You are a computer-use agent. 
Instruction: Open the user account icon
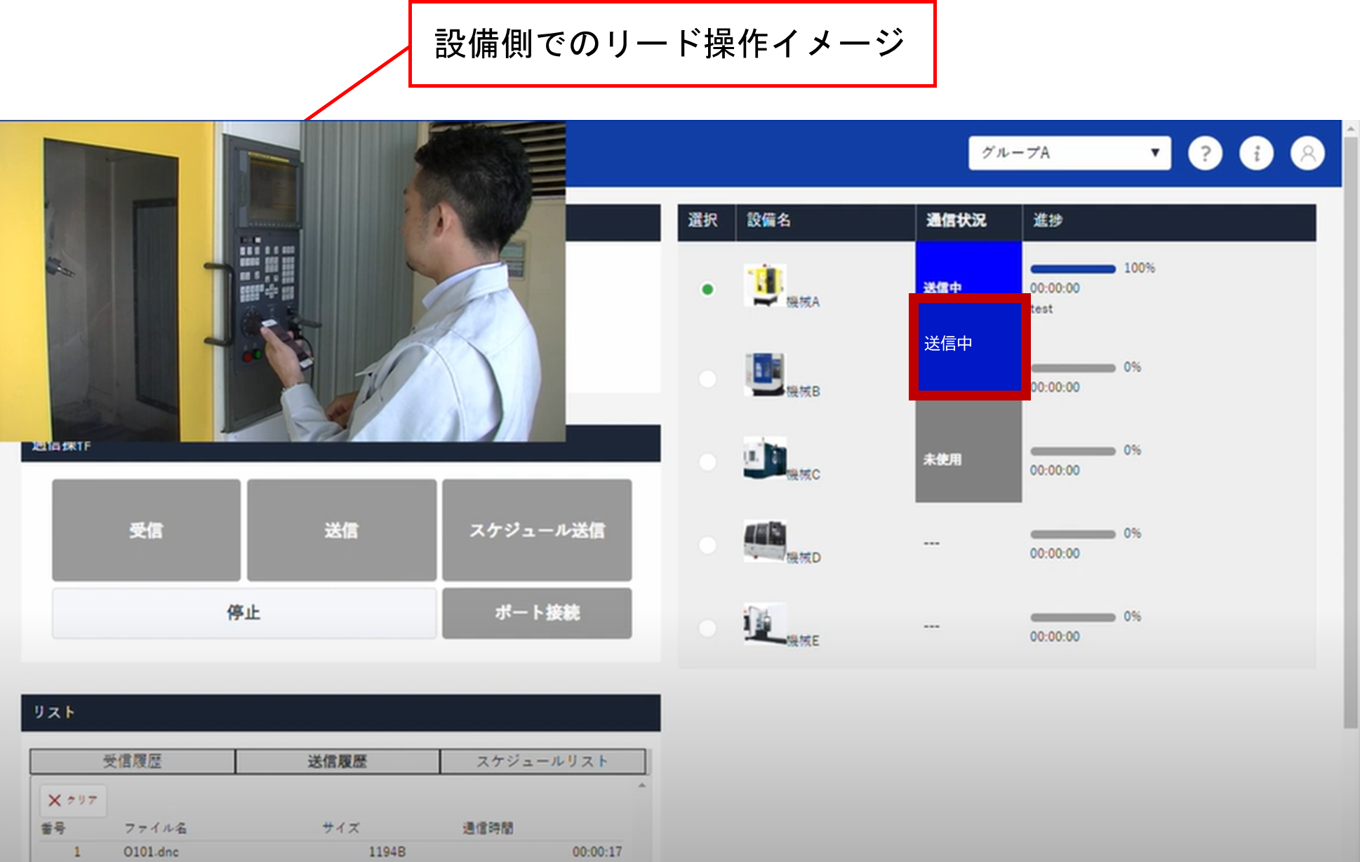pos(1307,153)
